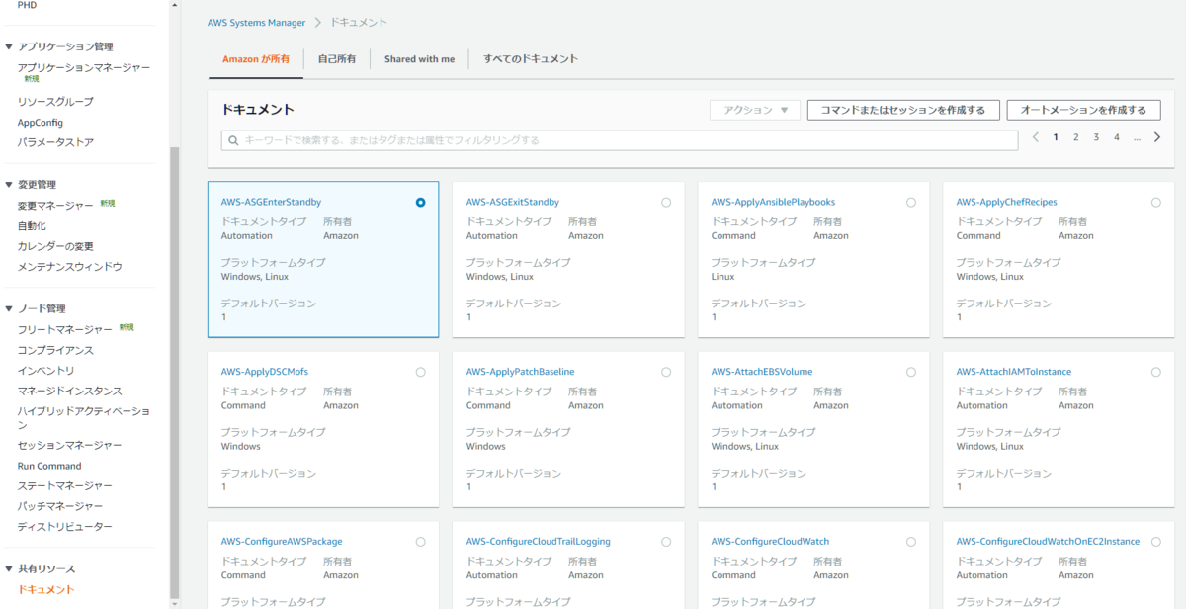This screenshot has width=1186, height=609.
Task: Open Run Command in sidebar
Action: (49, 466)
